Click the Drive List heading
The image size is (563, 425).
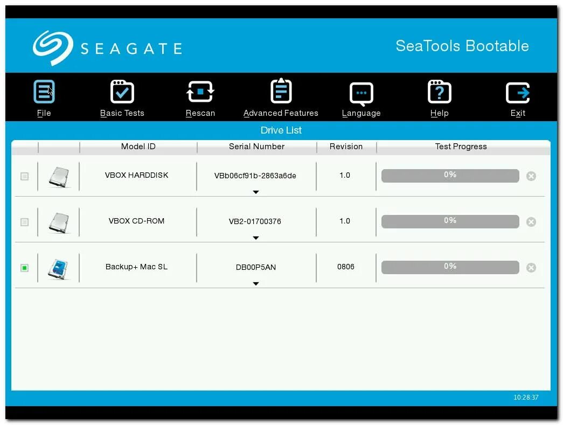[x=281, y=130]
